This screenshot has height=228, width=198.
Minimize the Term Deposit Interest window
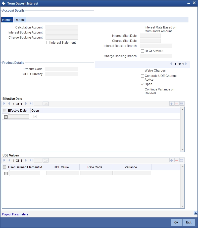[188, 4]
